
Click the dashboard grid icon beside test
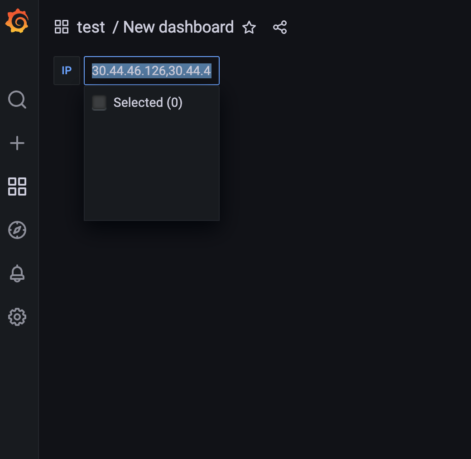[x=62, y=27]
